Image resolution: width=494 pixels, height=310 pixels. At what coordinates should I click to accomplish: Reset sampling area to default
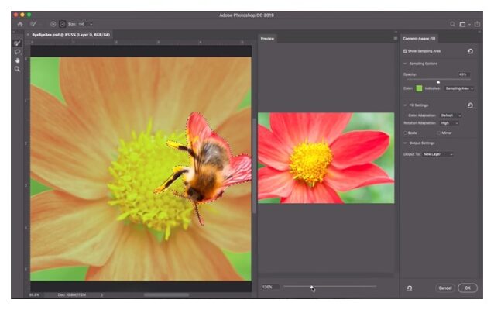click(x=470, y=51)
